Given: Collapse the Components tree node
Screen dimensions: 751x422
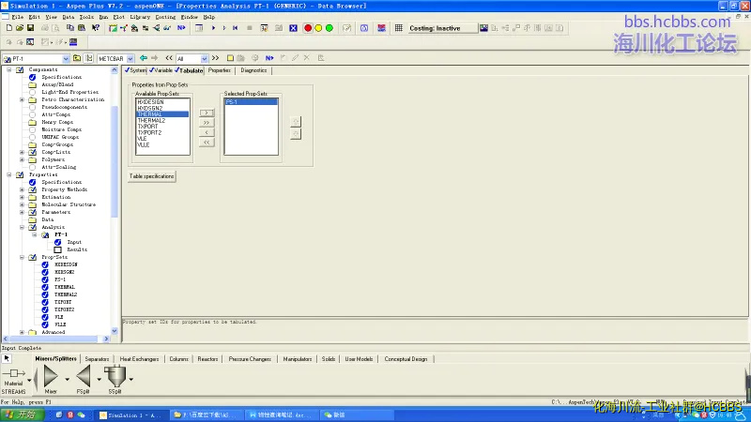Looking at the screenshot, I should [x=9, y=69].
